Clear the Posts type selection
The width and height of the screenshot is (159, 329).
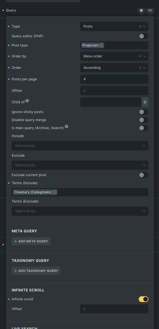coord(140,26)
